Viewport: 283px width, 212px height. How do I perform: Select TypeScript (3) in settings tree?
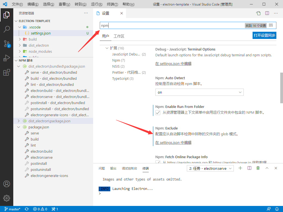123,79
